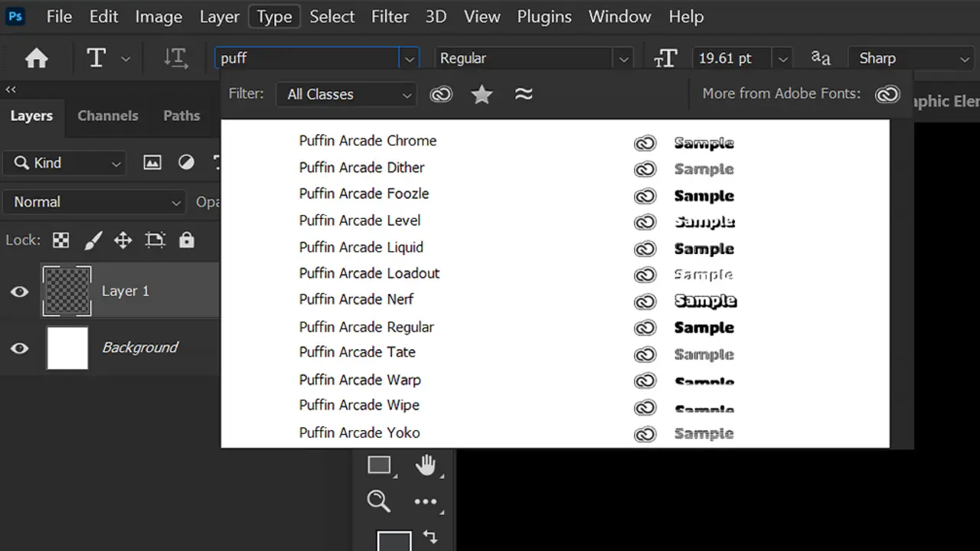Select the Rectangle shape tool
Viewport: 980px width, 551px height.
coord(380,465)
